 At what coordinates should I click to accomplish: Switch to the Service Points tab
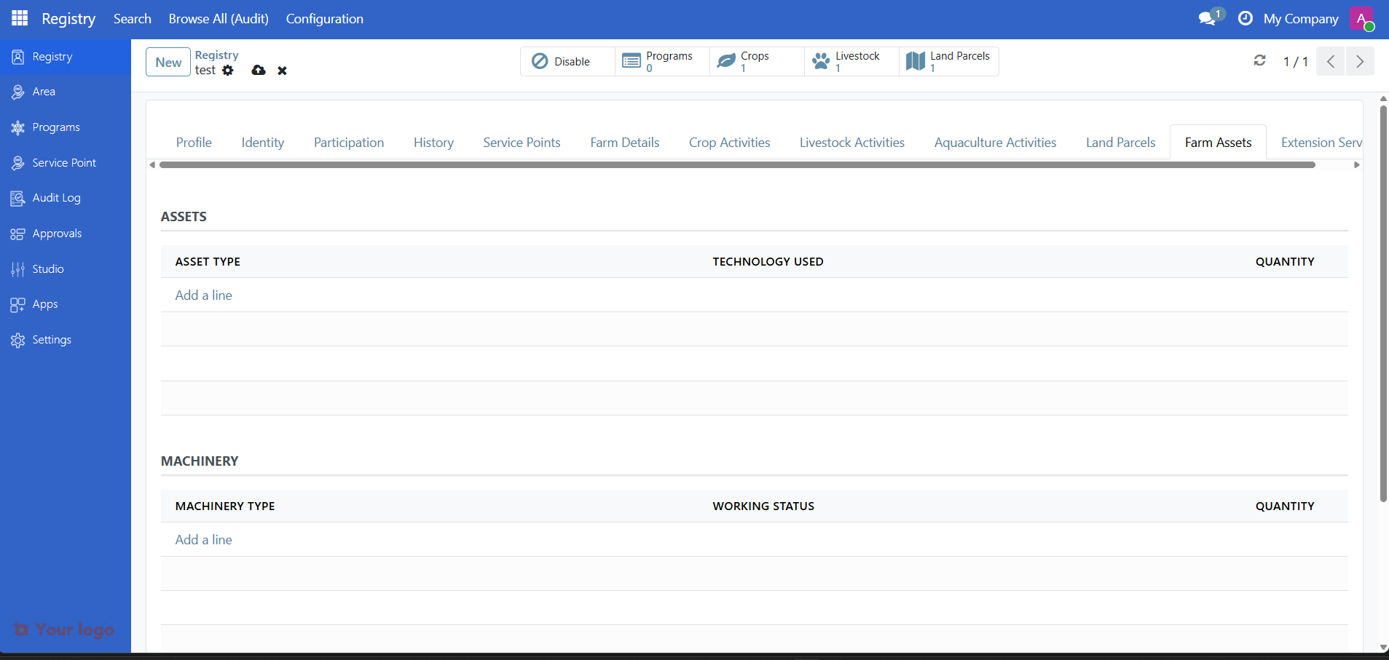522,143
